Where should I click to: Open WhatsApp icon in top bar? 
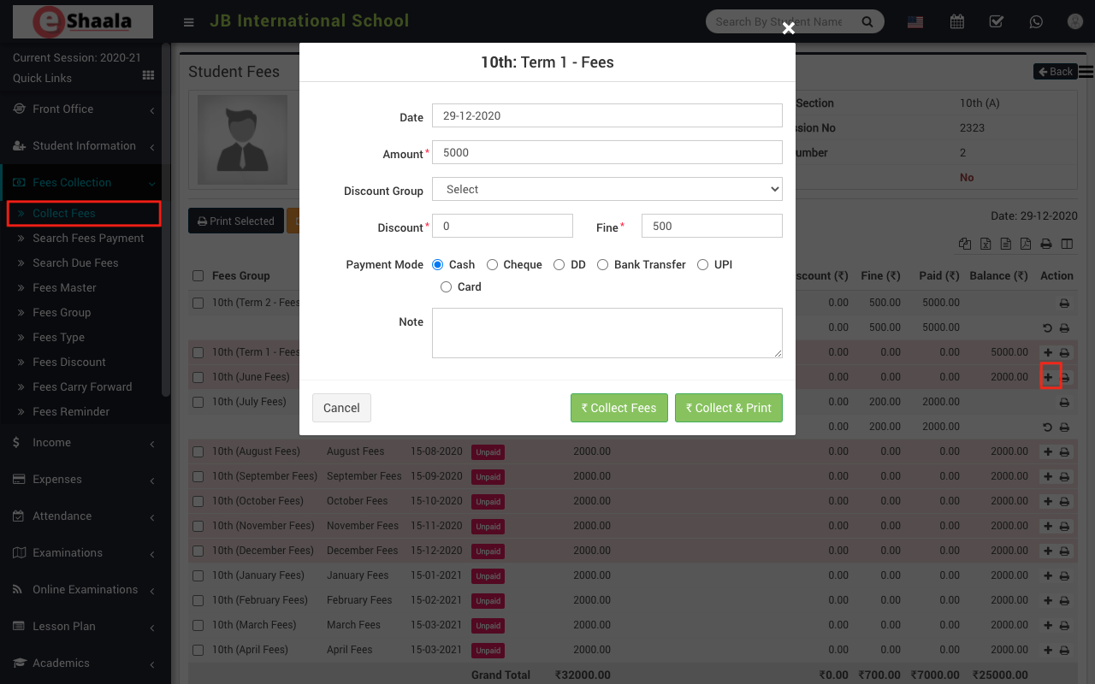pyautogui.click(x=1036, y=21)
